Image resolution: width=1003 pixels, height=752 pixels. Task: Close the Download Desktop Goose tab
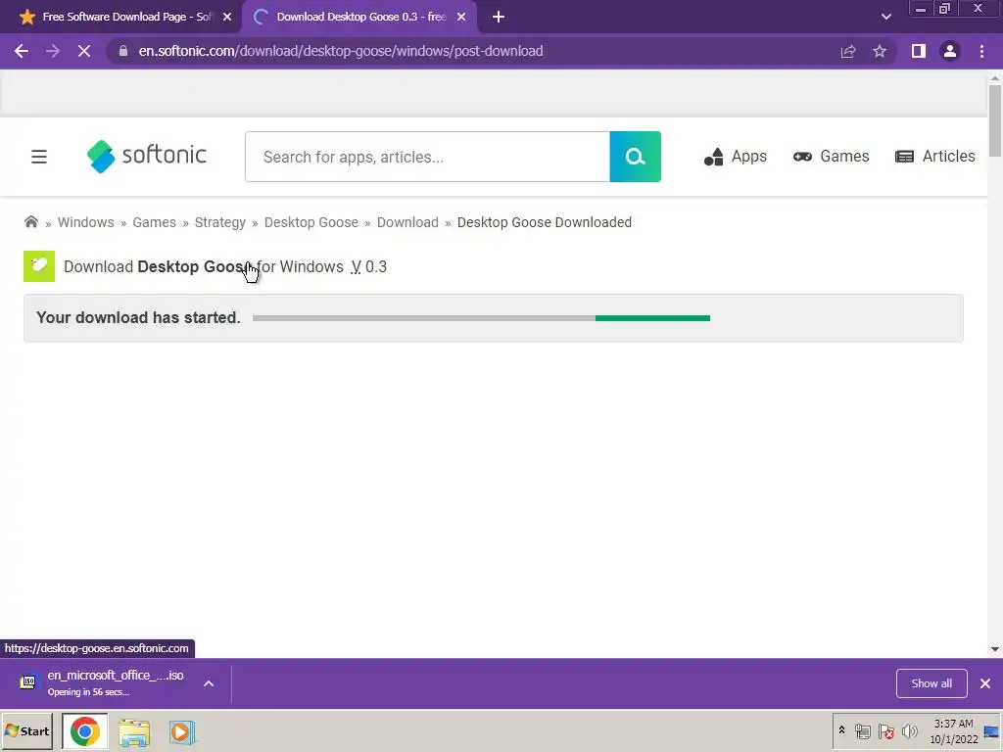click(461, 18)
